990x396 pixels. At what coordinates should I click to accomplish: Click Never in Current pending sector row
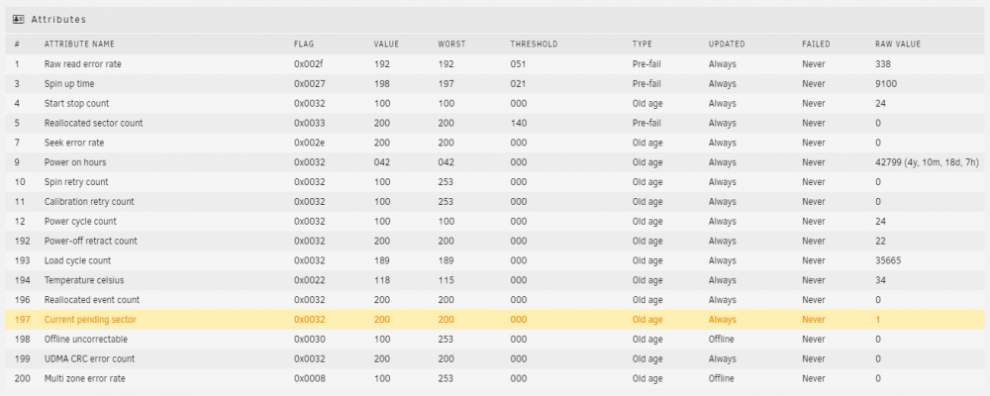tap(813, 320)
